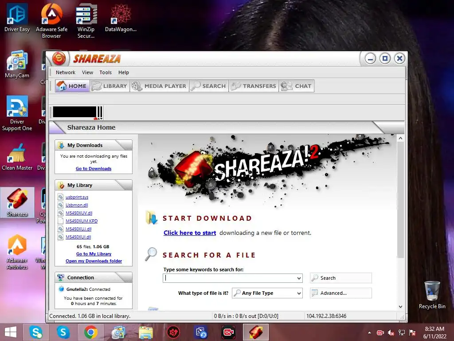Open Google Chrome from taskbar

pyautogui.click(x=90, y=332)
